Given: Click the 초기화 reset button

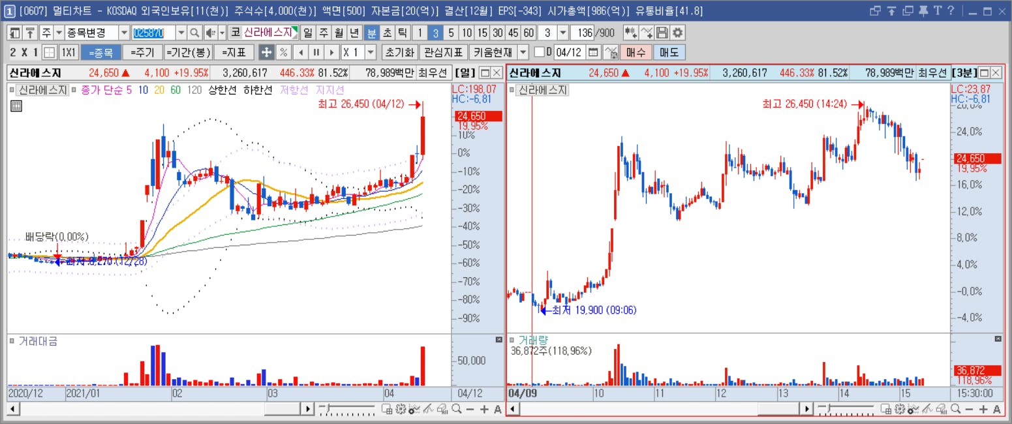Looking at the screenshot, I should (399, 52).
